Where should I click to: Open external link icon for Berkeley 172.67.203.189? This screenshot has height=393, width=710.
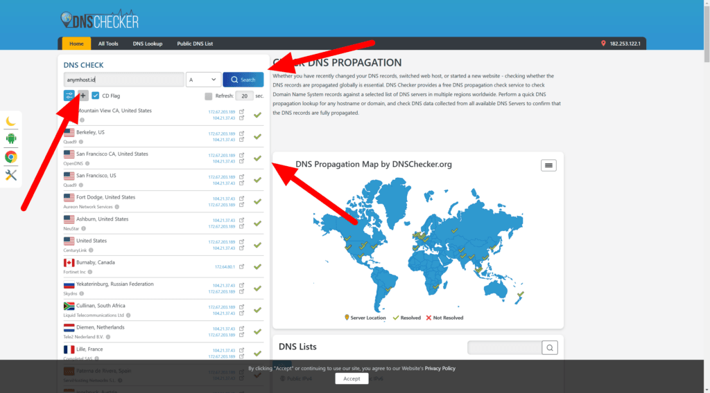pyautogui.click(x=242, y=134)
